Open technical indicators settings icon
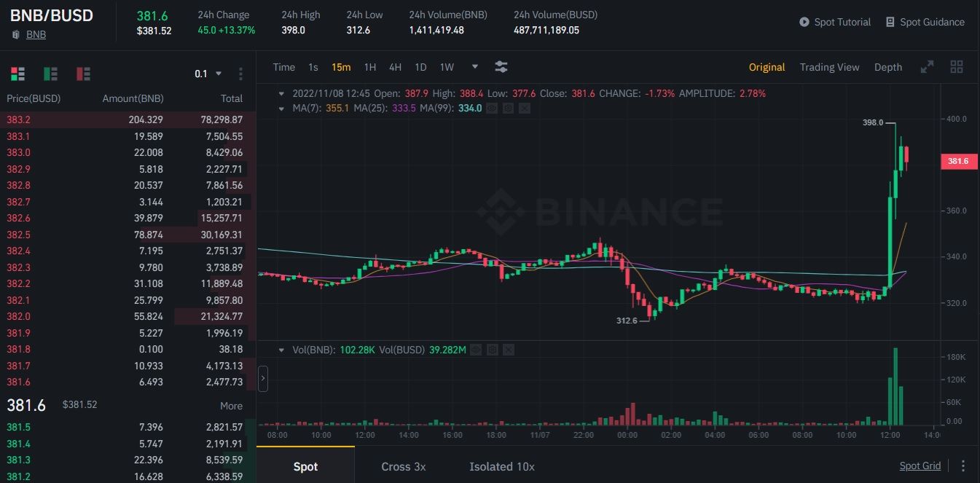 pos(501,67)
